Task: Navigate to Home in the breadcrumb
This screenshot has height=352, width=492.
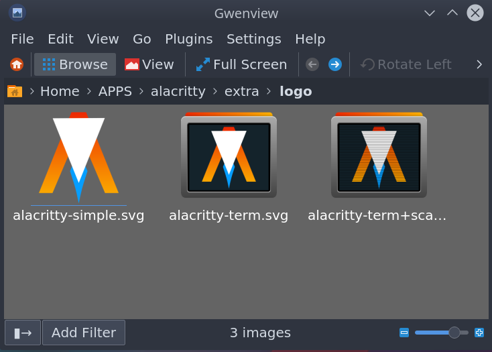Action: (x=60, y=91)
